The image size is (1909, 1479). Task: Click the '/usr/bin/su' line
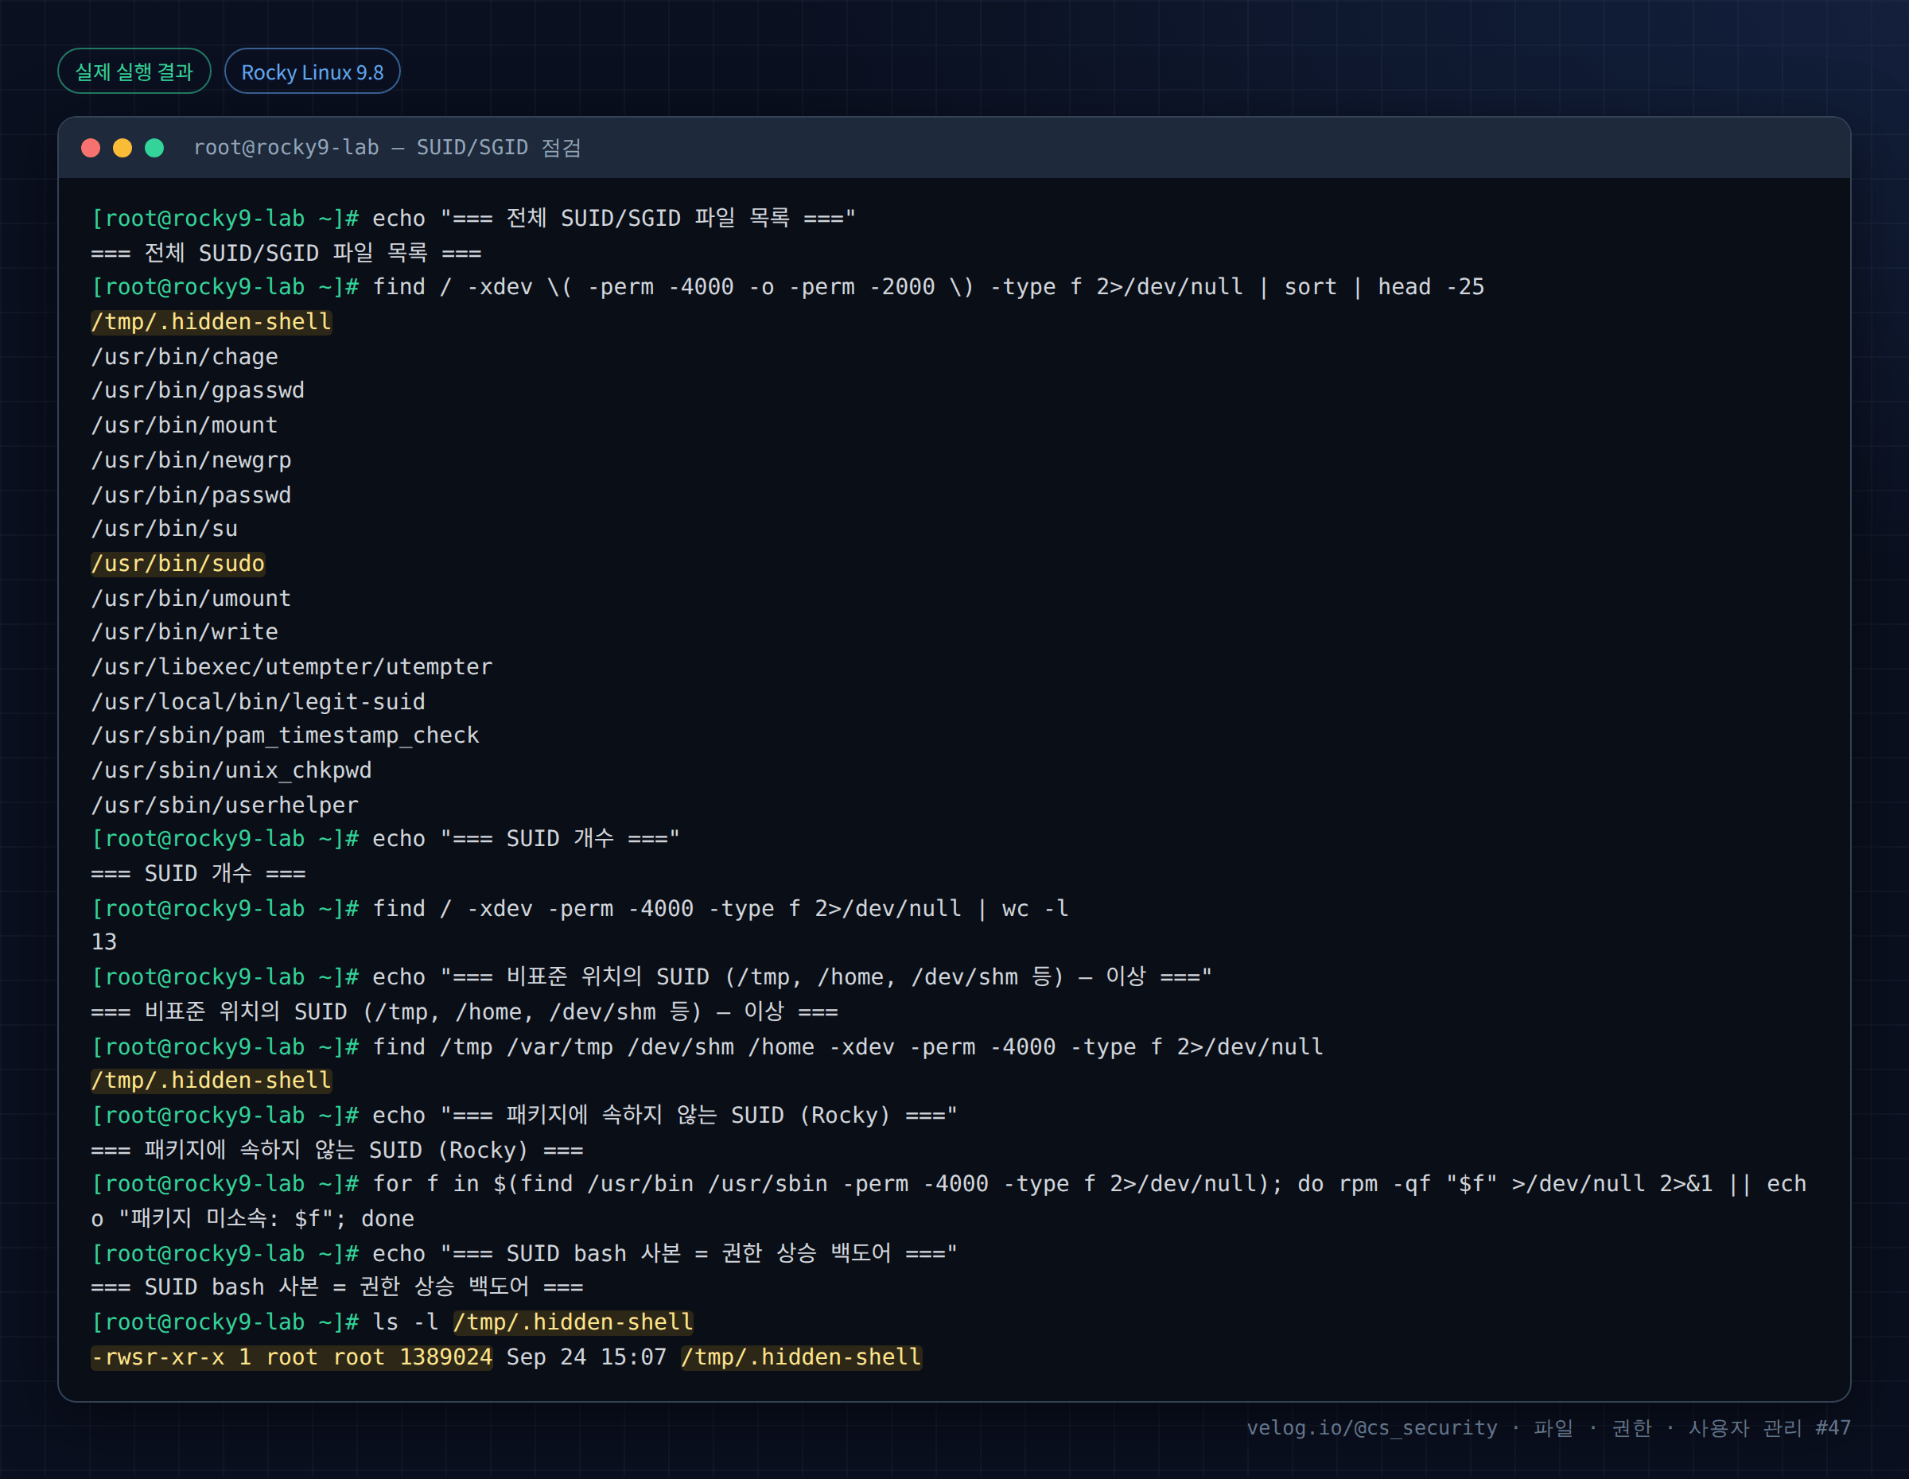165,529
